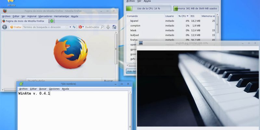The image size is (260, 130).
Task: Click the Leafpad vertical scrollbar up arrow
Action: click(x=130, y=92)
